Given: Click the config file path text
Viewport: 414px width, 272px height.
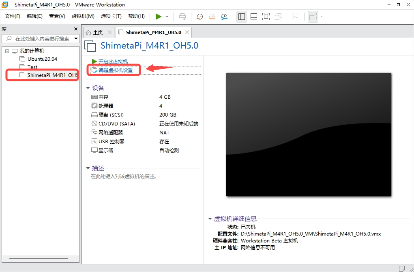Looking at the screenshot, I should click(x=311, y=234).
